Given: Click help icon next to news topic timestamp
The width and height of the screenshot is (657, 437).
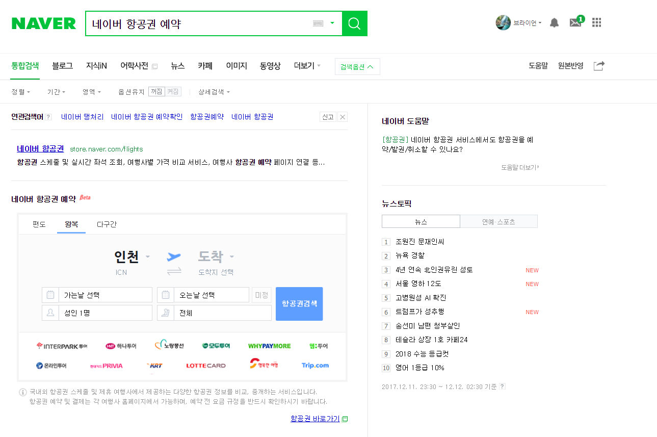Looking at the screenshot, I should (x=502, y=387).
